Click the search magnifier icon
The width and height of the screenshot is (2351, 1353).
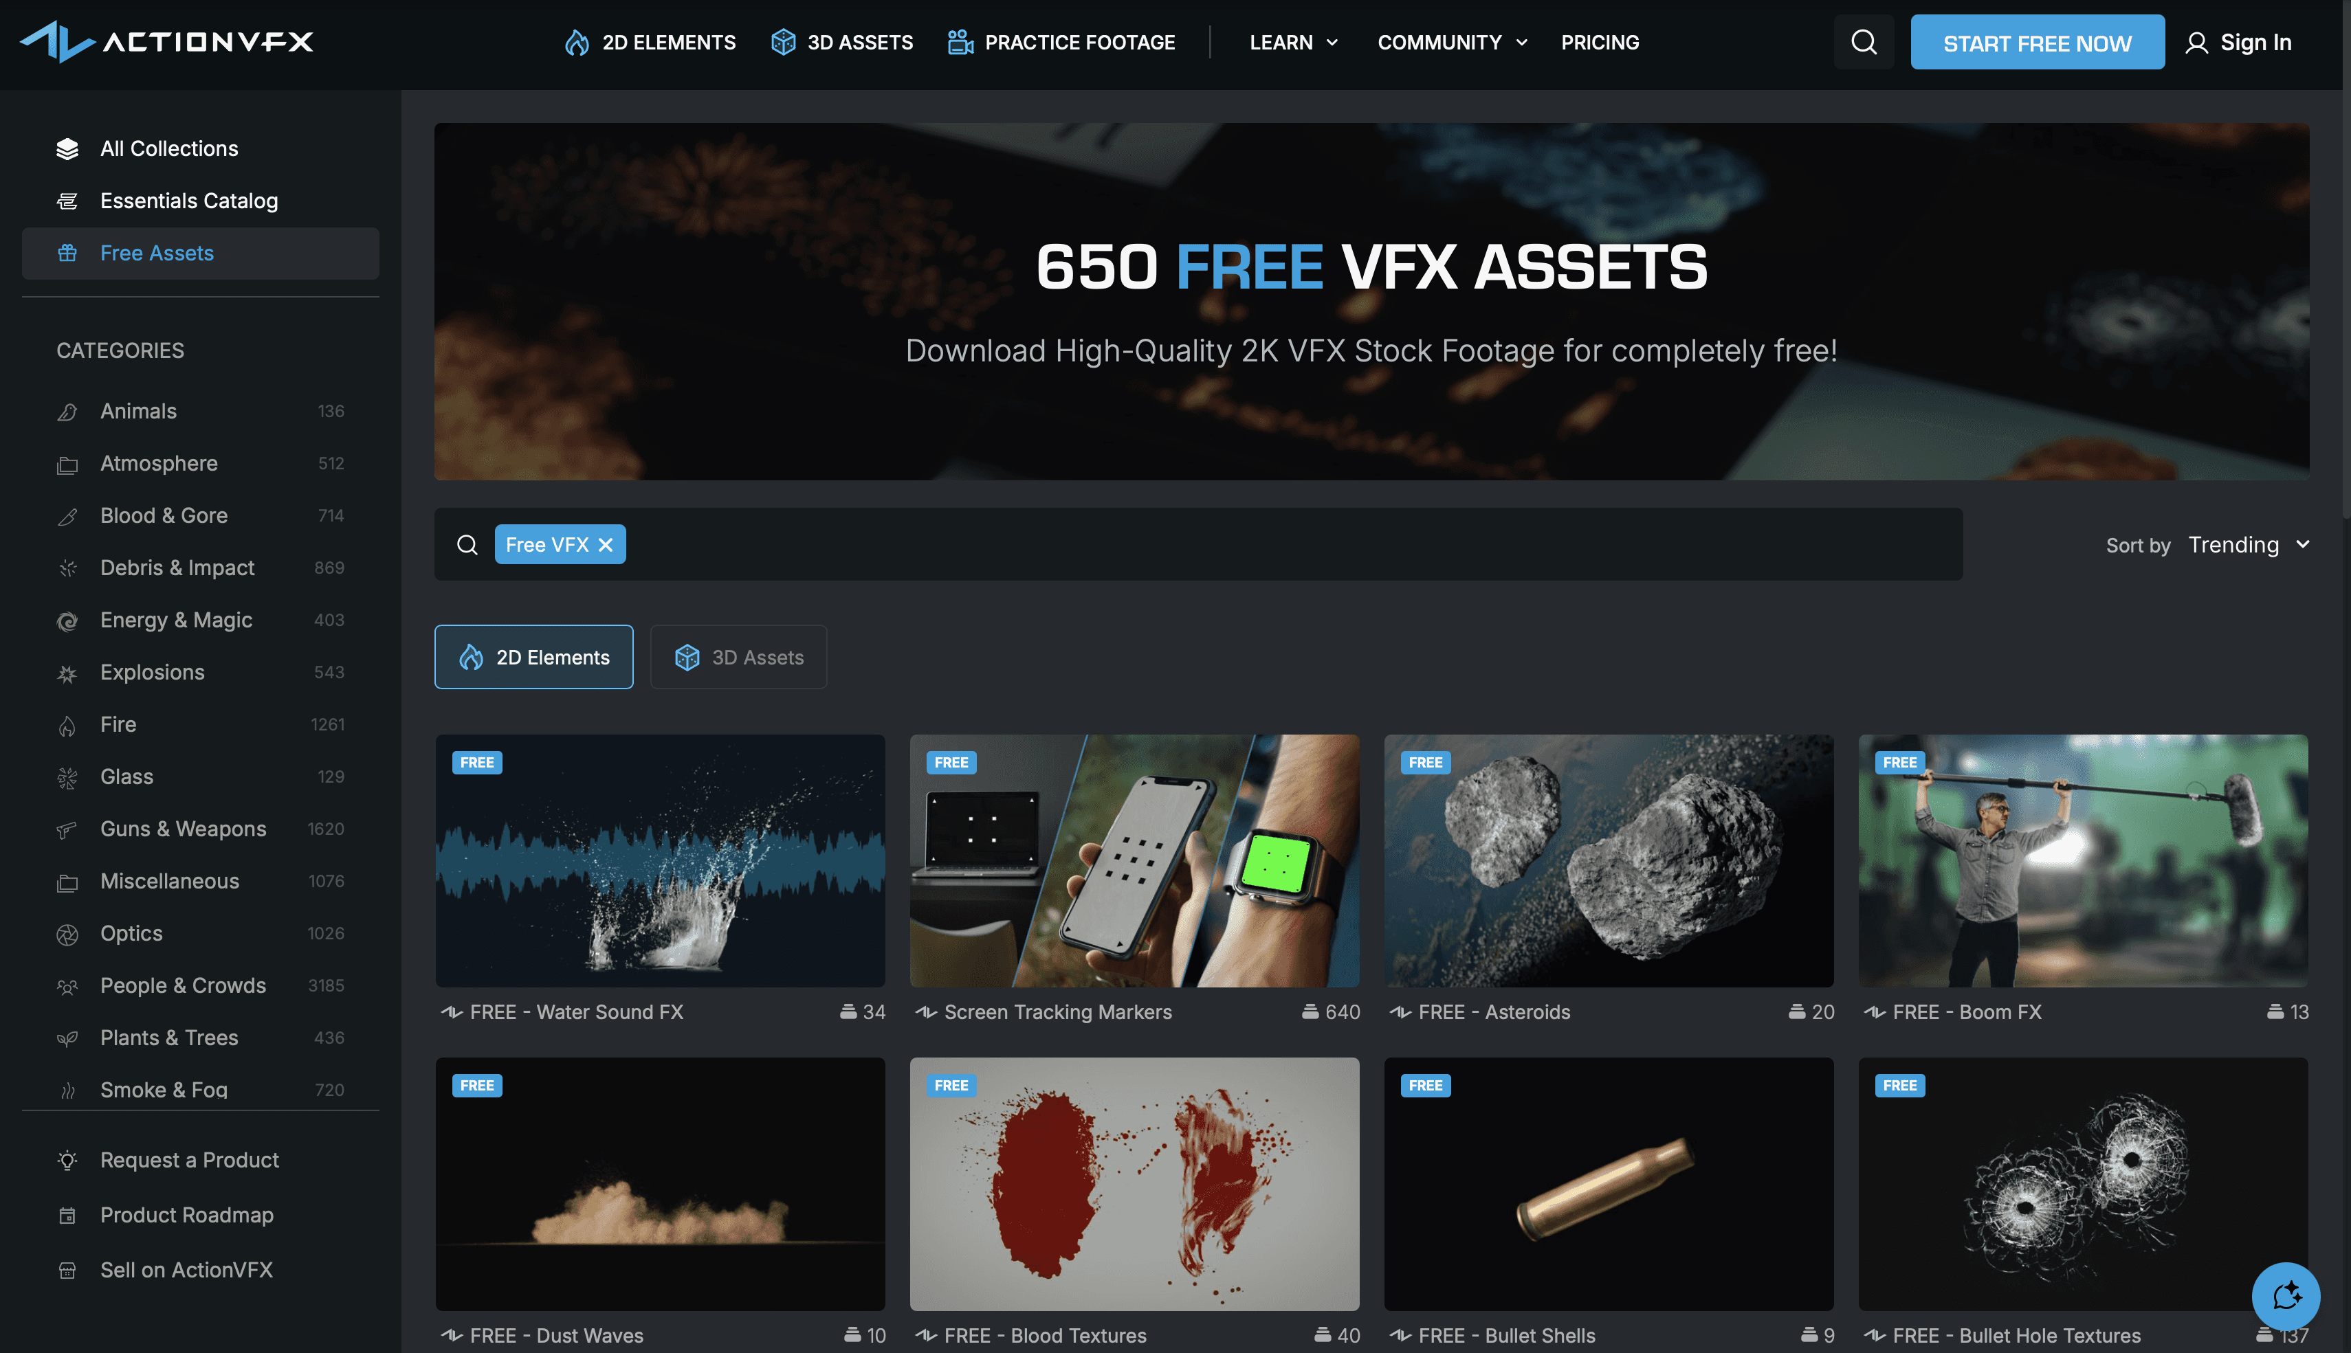click(x=1865, y=42)
